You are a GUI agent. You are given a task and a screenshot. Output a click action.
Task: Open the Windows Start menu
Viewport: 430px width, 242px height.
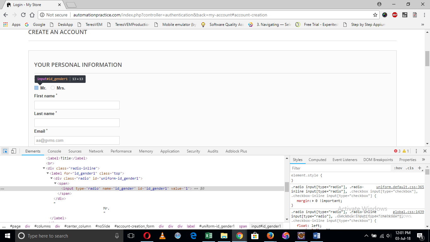click(x=7, y=236)
